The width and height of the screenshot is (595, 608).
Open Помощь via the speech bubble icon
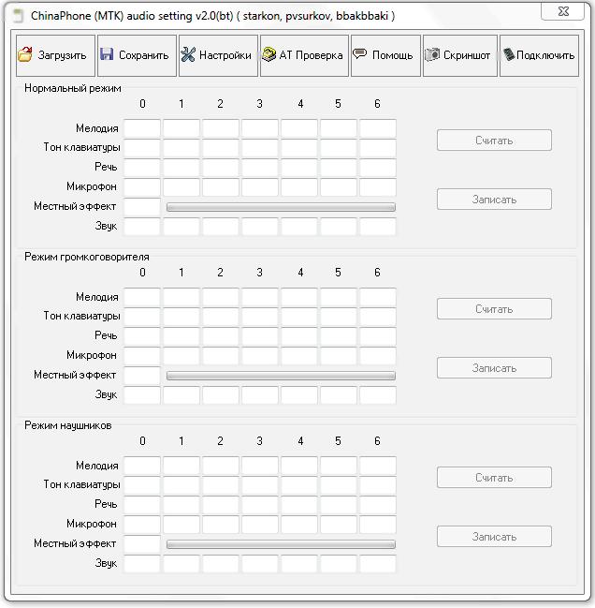pos(359,54)
